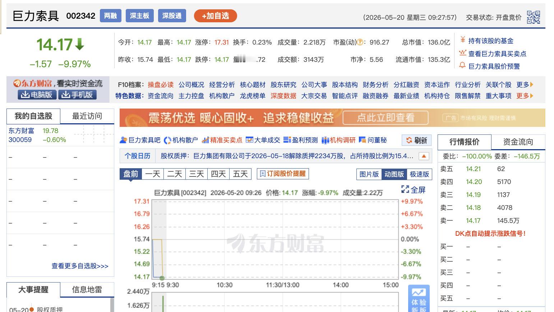This screenshot has height=312, width=554.
Task: Switch chart to 图片版 mode
Action: point(369,174)
